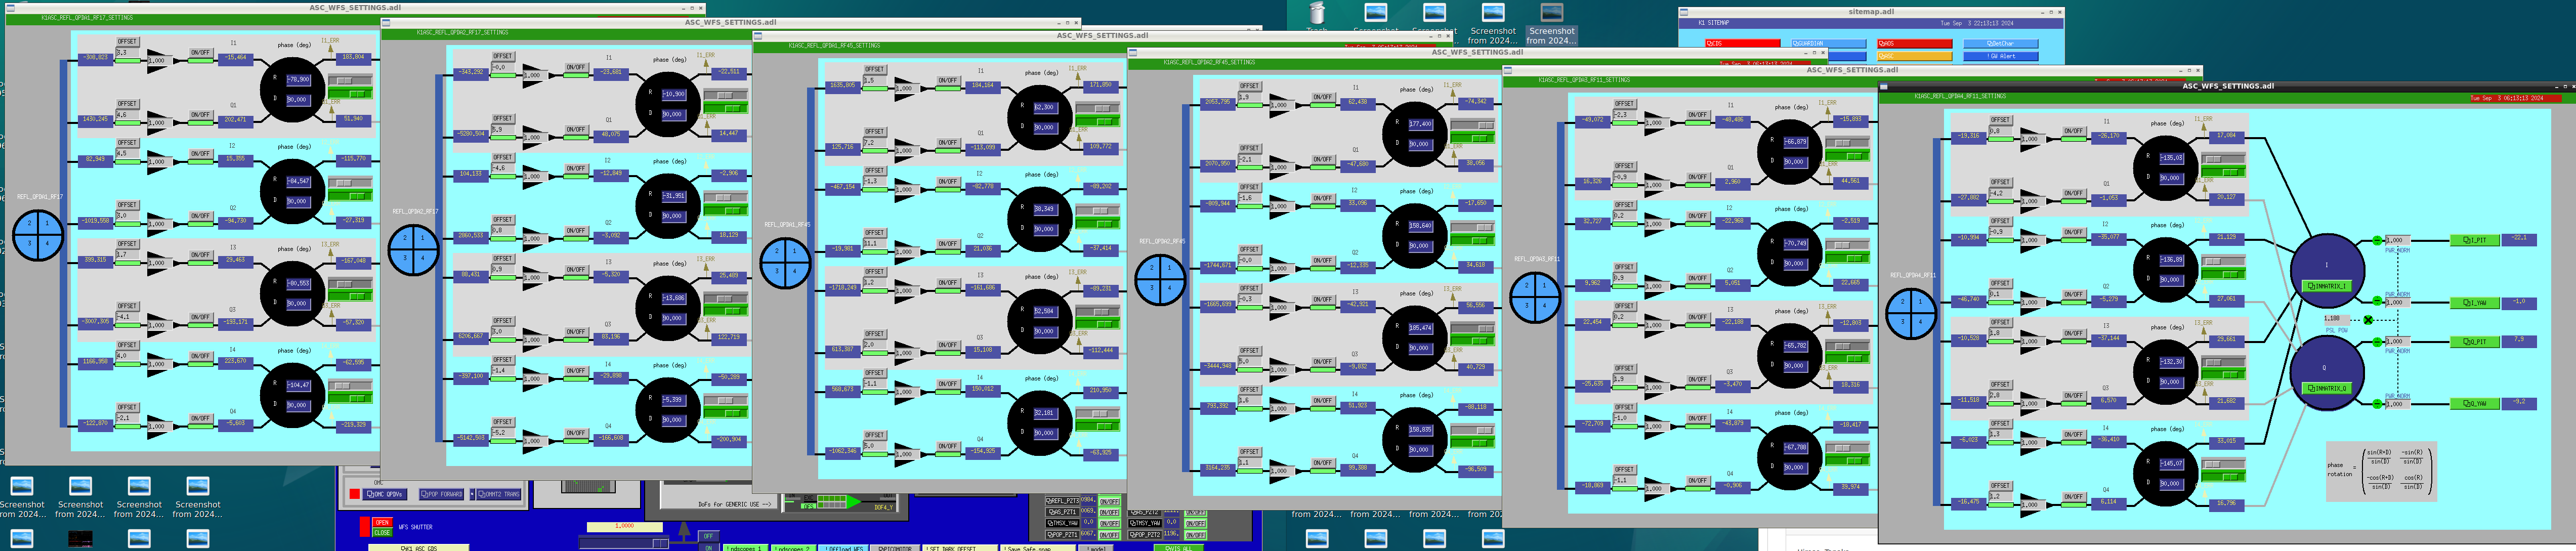The width and height of the screenshot is (2576, 551).
Task: Click the REFL_QPDA3_RF11 quadrant photodiode circle
Action: click(x=1535, y=298)
